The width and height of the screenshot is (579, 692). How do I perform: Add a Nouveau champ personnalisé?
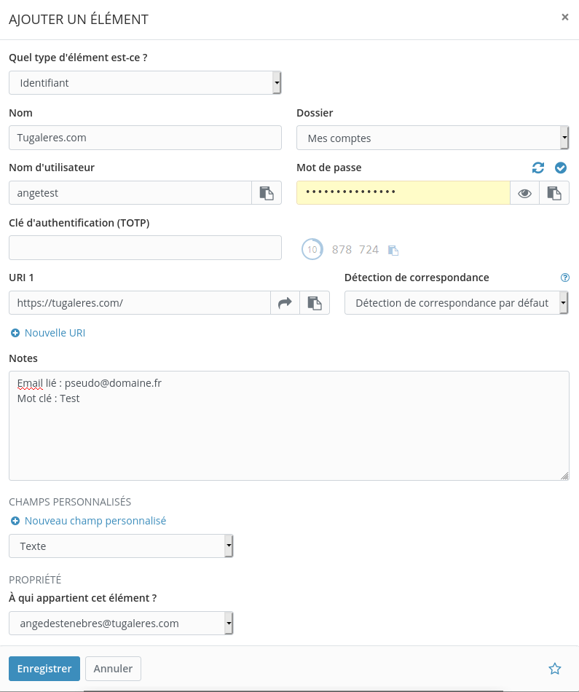[89, 521]
